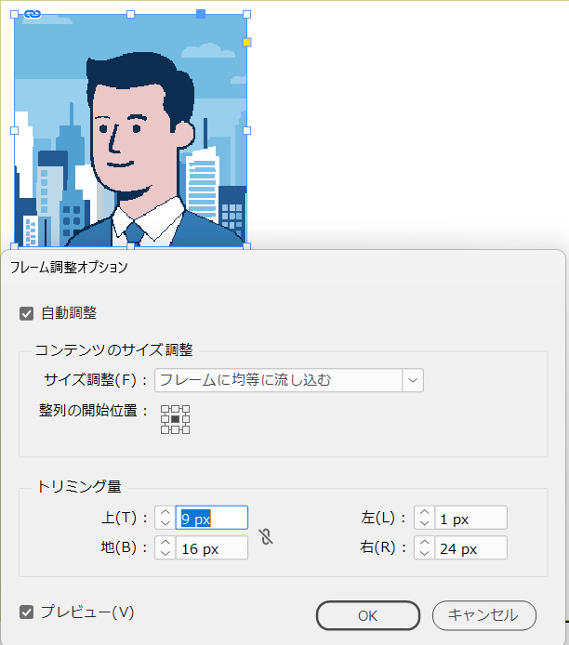Select top-left point of alignment reference grid

tap(165, 409)
